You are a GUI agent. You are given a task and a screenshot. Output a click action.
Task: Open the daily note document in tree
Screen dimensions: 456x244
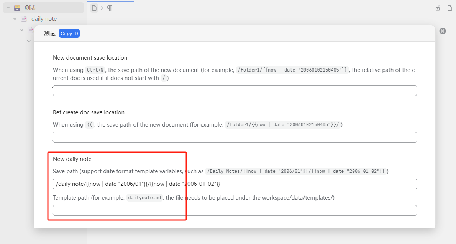(x=44, y=19)
